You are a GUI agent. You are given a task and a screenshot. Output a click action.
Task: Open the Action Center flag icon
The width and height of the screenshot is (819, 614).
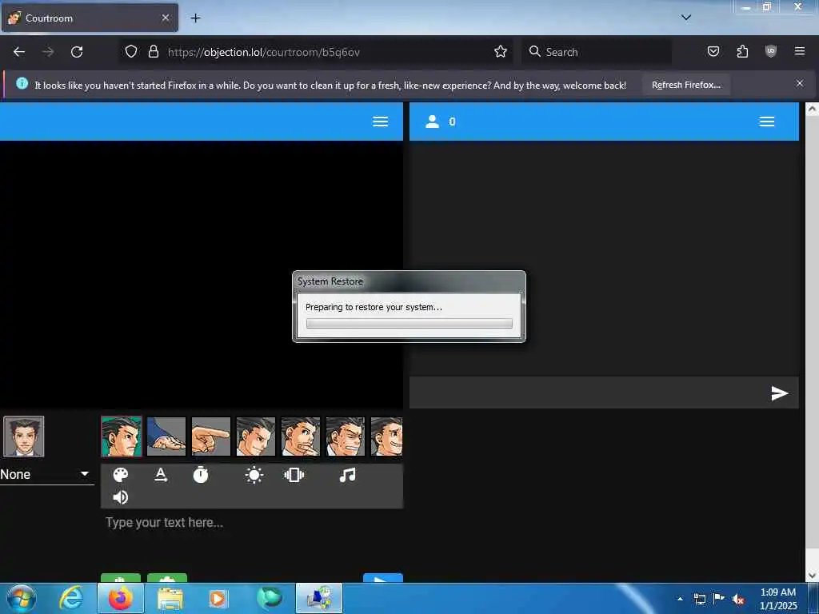click(719, 599)
